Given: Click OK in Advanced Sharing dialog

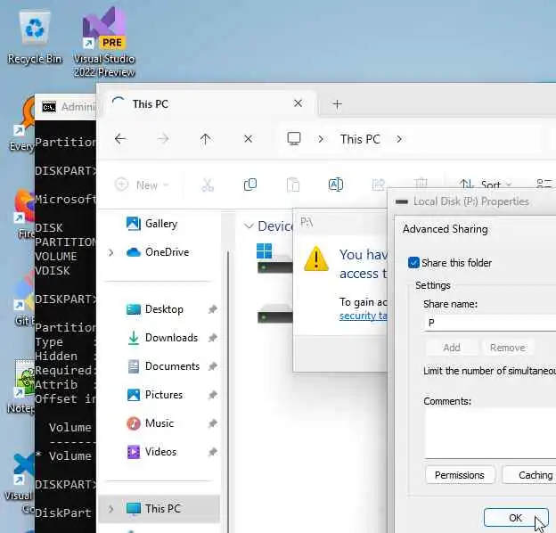Looking at the screenshot, I should (516, 518).
